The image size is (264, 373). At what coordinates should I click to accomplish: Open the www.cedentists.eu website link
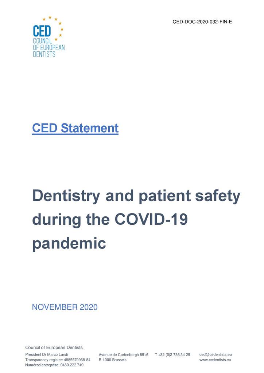[x=215, y=360]
